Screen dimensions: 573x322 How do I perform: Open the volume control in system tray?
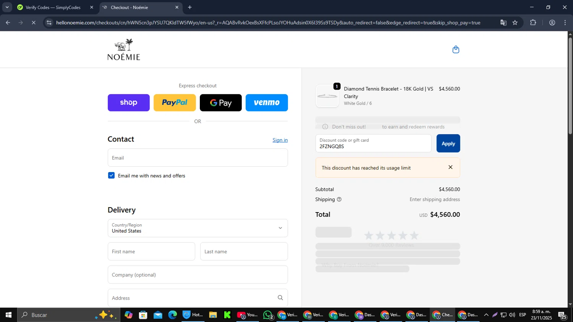[512, 315]
